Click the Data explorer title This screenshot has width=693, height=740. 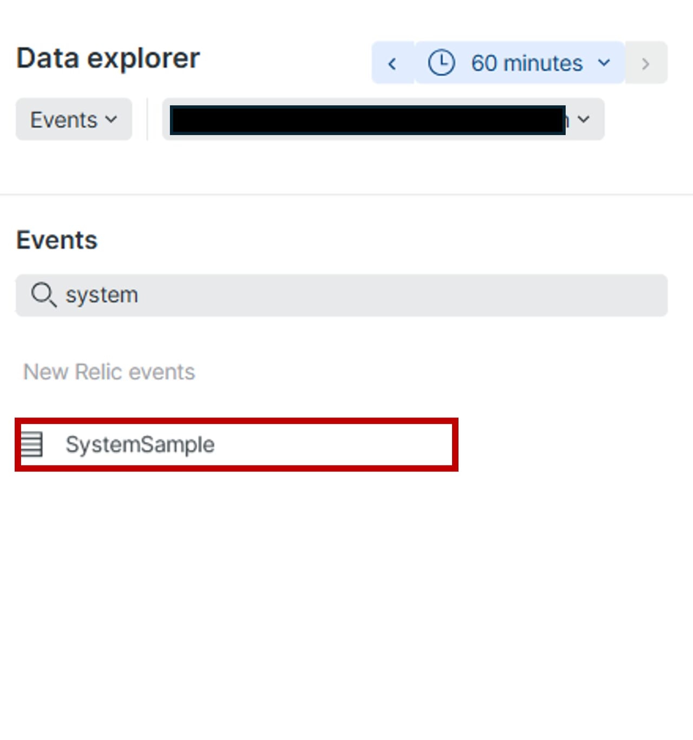108,58
